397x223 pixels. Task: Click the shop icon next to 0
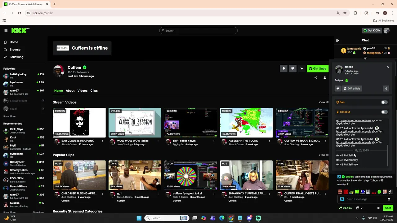[x=357, y=208]
